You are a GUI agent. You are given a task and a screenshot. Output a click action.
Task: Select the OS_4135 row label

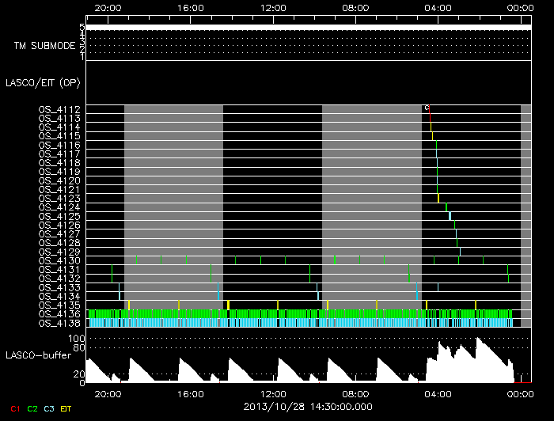(x=59, y=305)
